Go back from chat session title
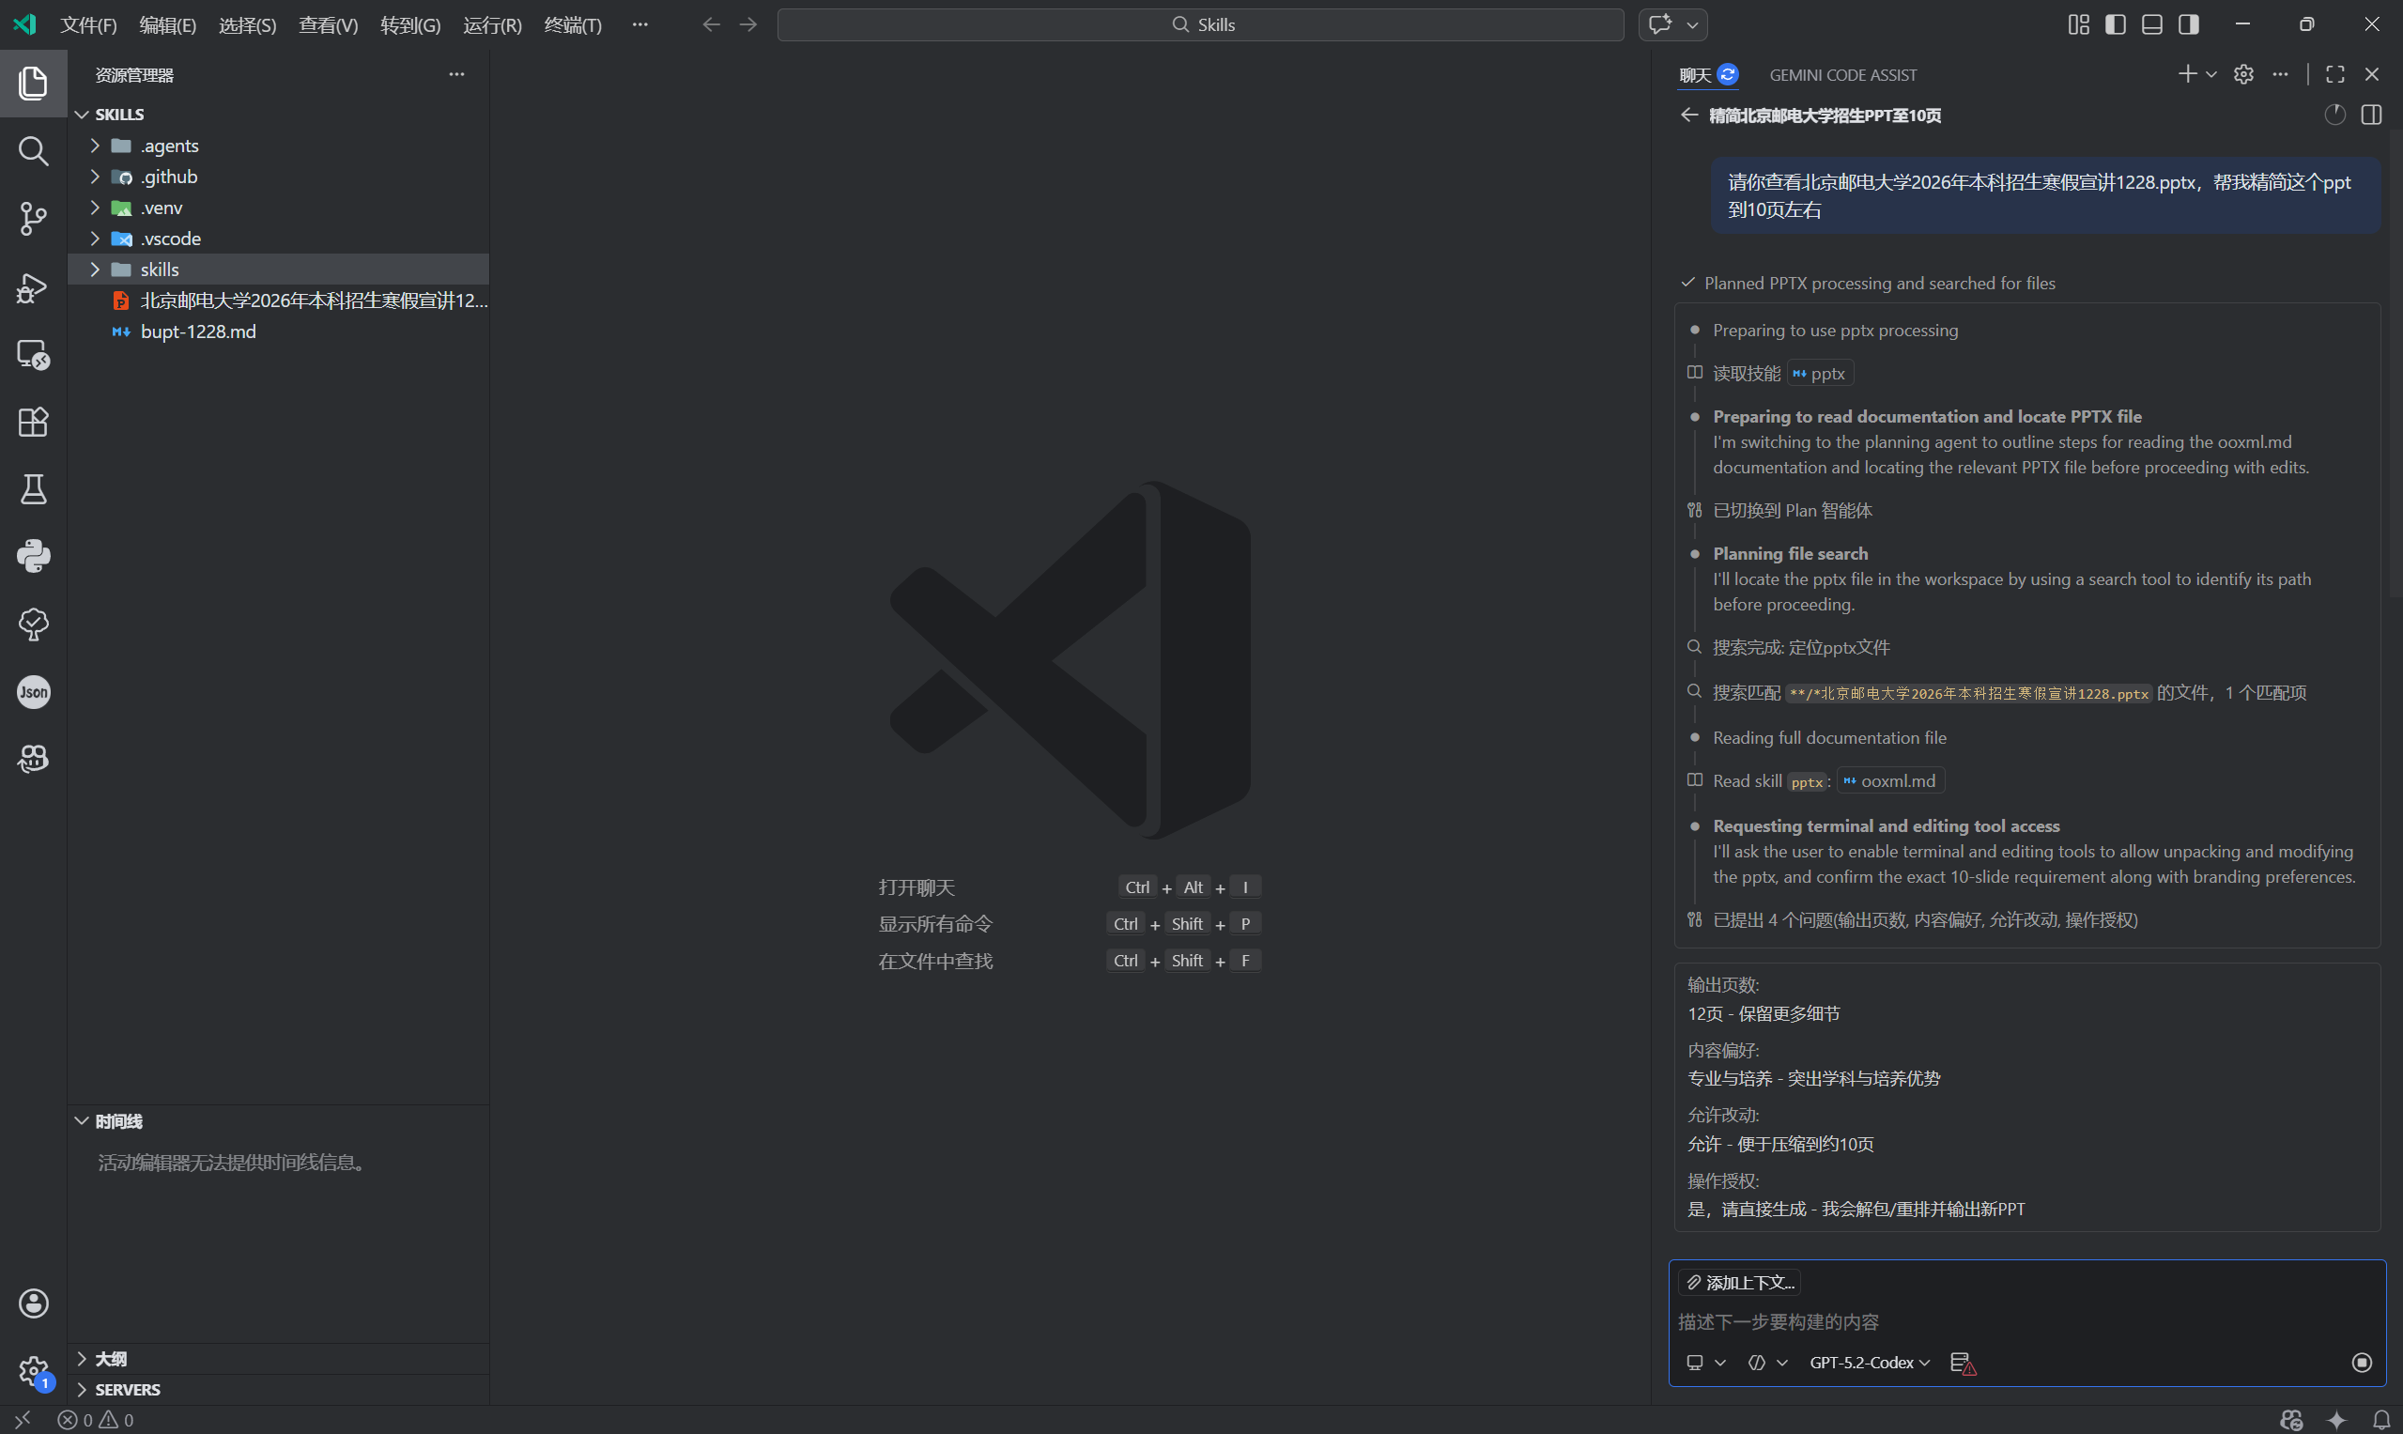 click(x=1688, y=115)
